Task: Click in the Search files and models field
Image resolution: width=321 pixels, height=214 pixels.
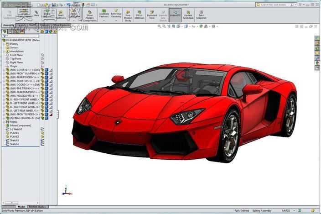Action: click(275, 5)
